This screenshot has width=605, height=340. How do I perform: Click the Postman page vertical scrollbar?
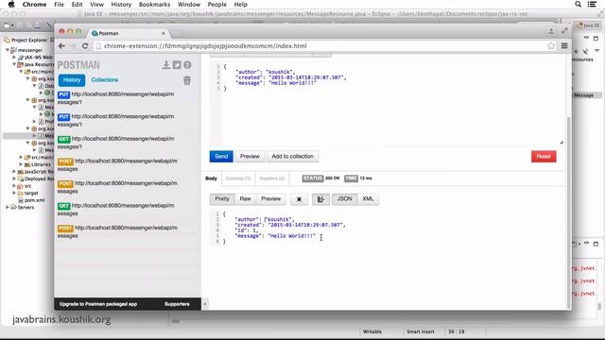568,212
